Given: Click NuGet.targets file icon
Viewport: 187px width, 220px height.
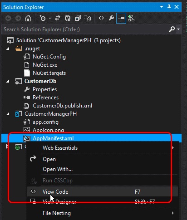Looking at the screenshot, I should [x=27, y=73].
